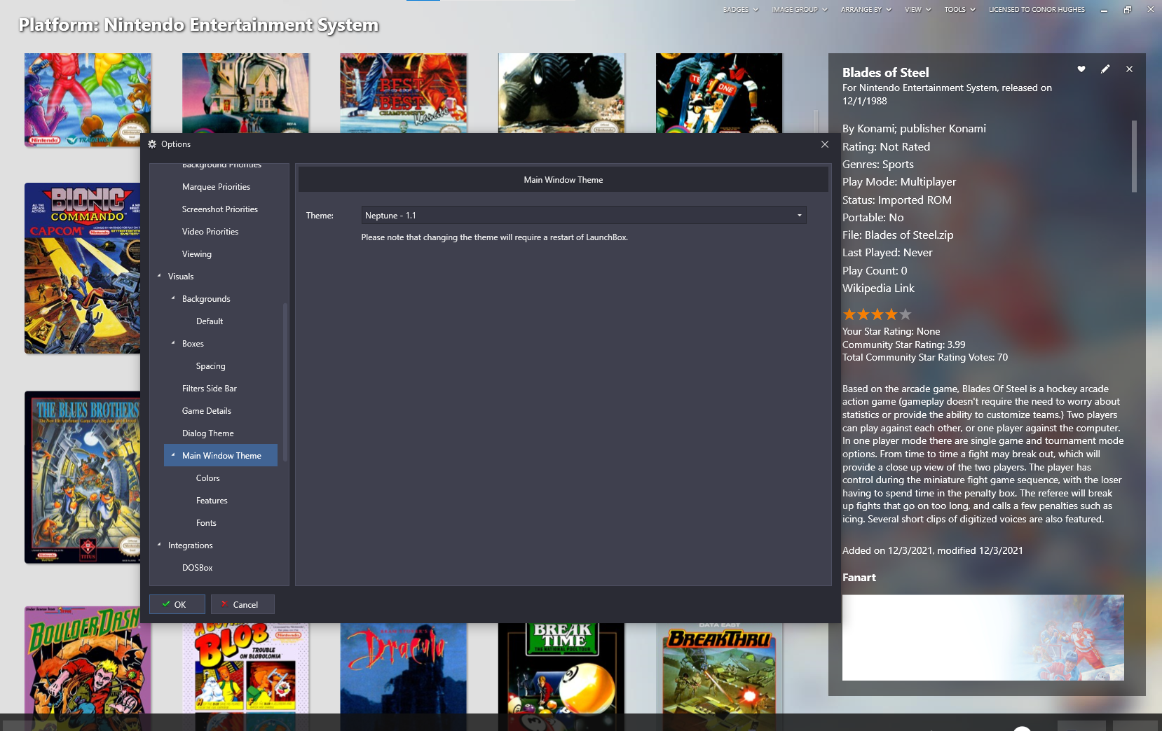This screenshot has width=1162, height=731.
Task: Select the A Boy and His Blob box art
Action: [245, 668]
